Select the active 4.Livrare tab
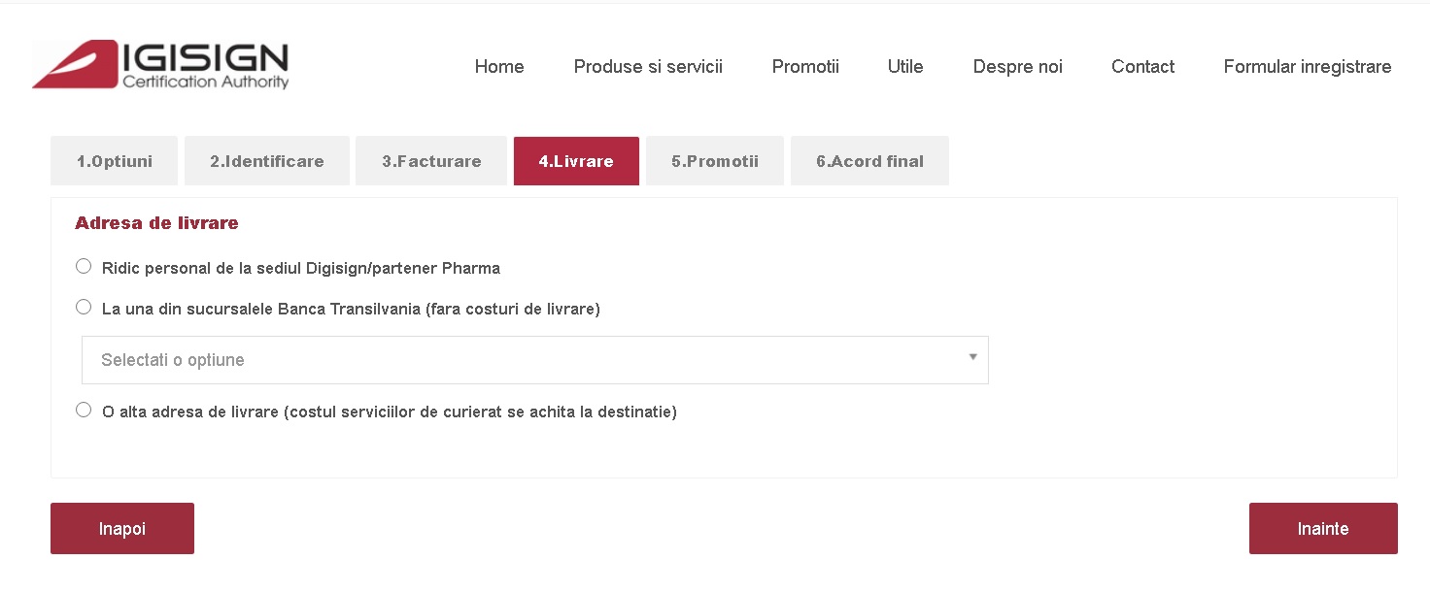 point(576,161)
